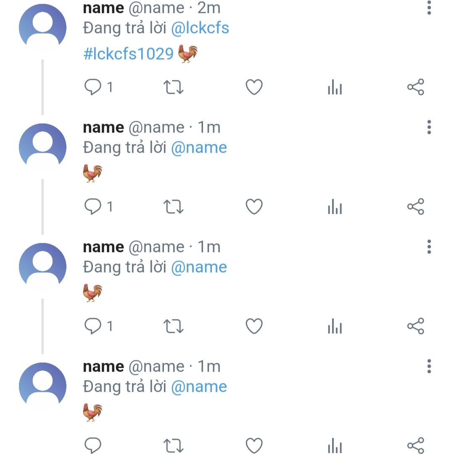The width and height of the screenshot is (454, 458).
Task: Retweet the second tweet in thread
Action: [x=173, y=207]
